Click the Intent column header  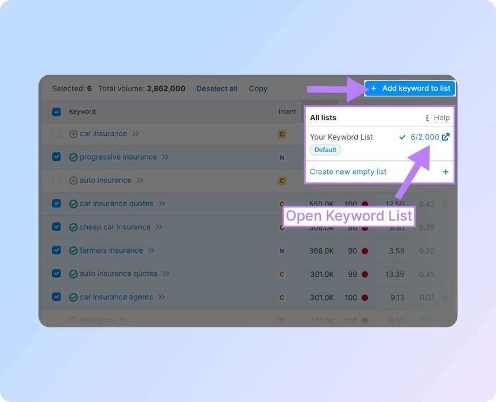[x=287, y=111]
